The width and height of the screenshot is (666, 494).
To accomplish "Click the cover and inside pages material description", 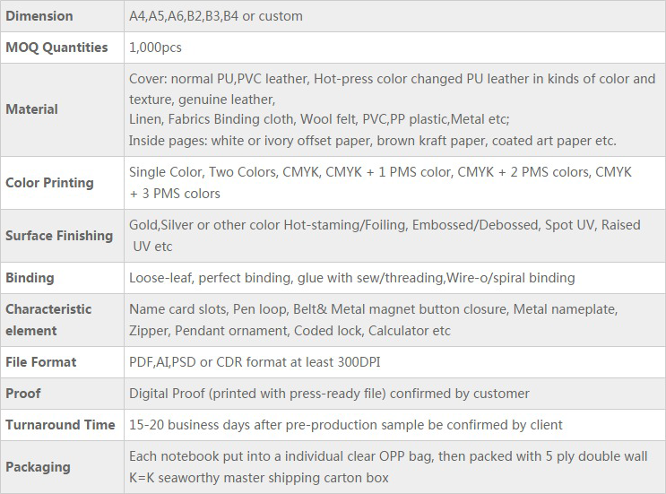I will 392,109.
